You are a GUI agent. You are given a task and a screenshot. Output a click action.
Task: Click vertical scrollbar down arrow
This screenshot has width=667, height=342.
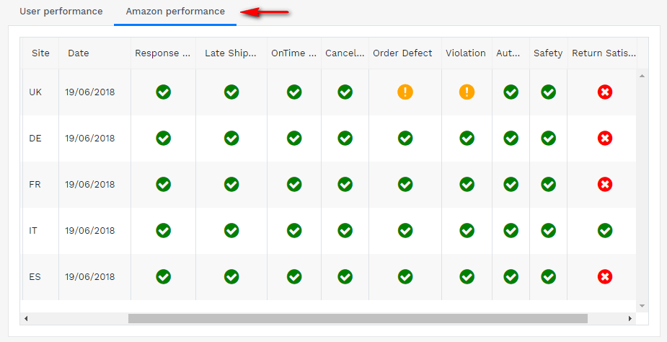click(x=642, y=306)
